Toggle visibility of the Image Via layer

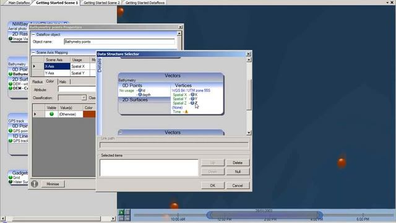point(11,38)
